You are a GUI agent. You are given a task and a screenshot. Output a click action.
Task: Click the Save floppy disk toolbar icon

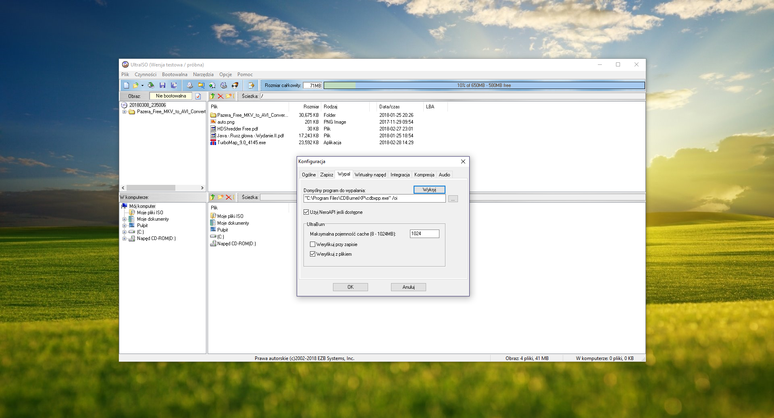162,85
